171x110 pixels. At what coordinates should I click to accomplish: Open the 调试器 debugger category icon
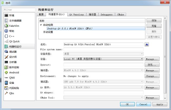(x=6, y=52)
